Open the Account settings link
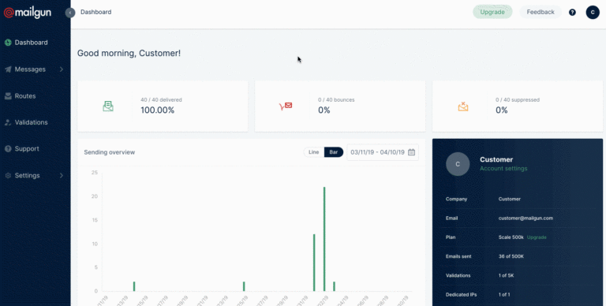This screenshot has width=606, height=306. tap(503, 169)
